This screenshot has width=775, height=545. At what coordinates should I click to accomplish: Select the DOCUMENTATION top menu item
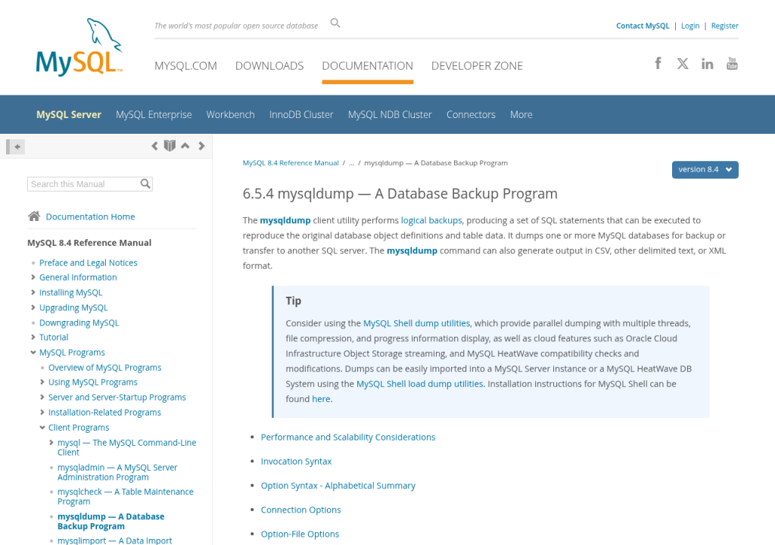click(x=367, y=66)
